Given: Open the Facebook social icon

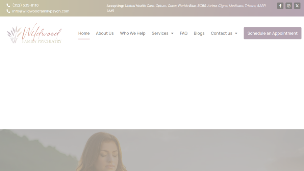Looking at the screenshot, I should [280, 6].
